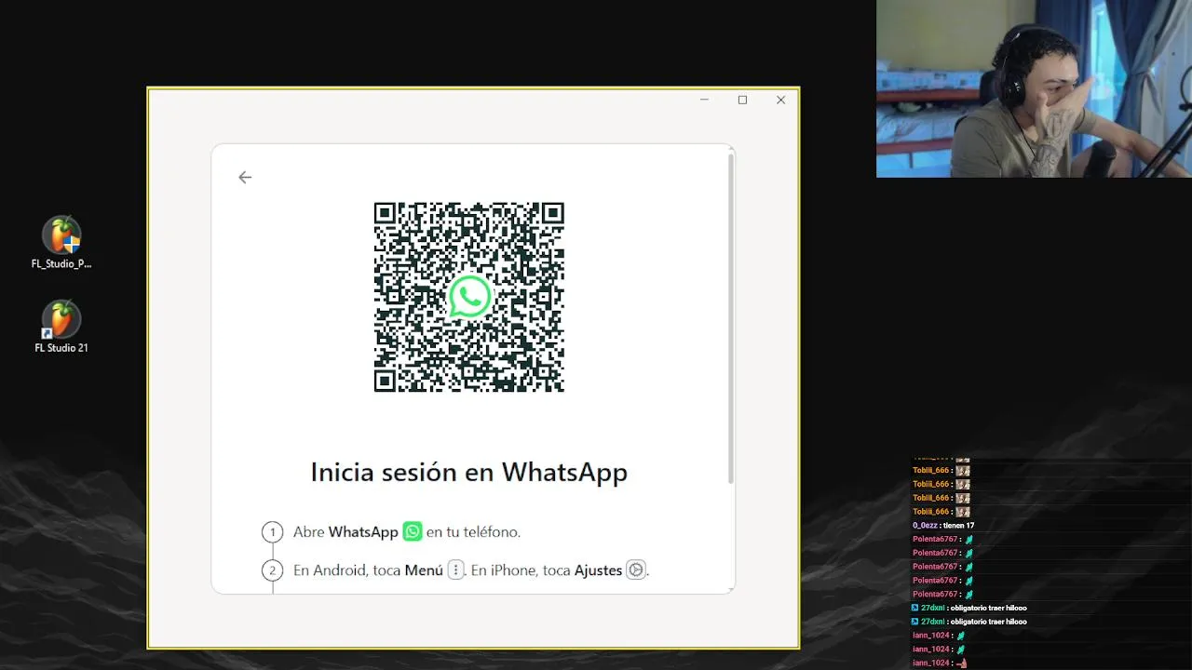Click the WhatsApp dialog vertical scrollbar

pos(731,317)
